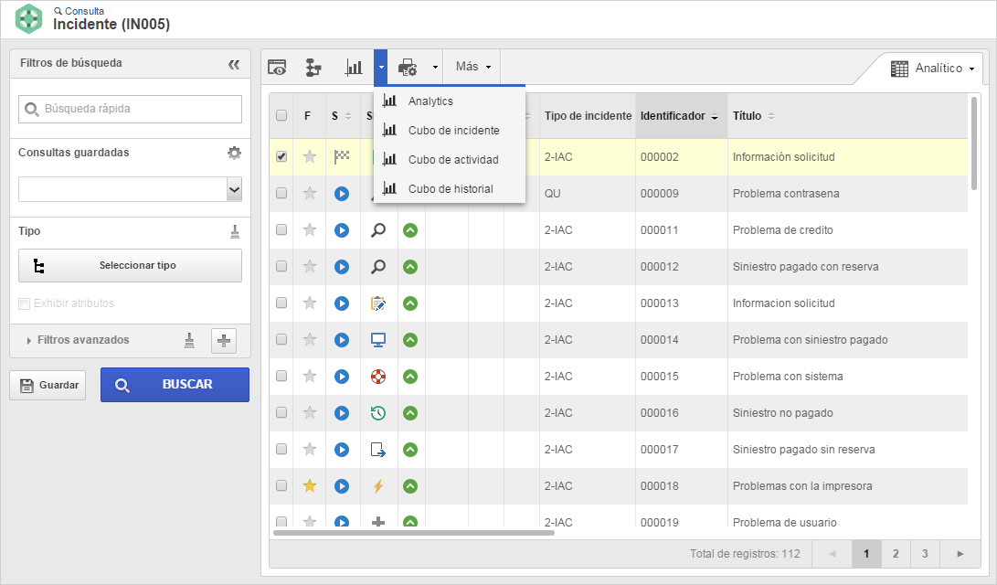The width and height of the screenshot is (997, 585).
Task: Go to results page 2
Action: [x=896, y=554]
